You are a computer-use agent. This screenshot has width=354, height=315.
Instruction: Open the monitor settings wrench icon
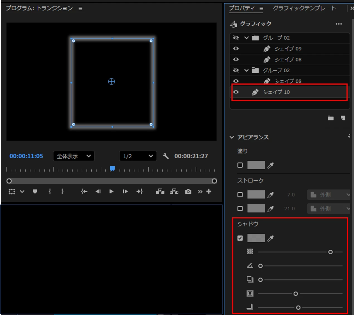166,156
